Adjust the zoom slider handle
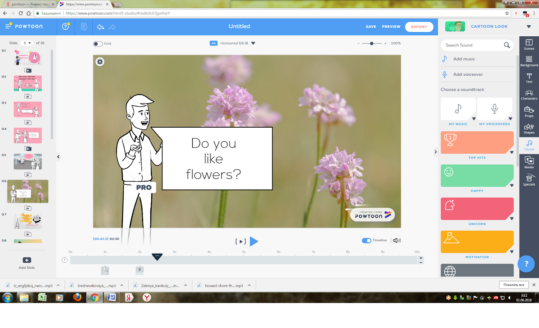Image resolution: width=539 pixels, height=328 pixels. (x=372, y=43)
